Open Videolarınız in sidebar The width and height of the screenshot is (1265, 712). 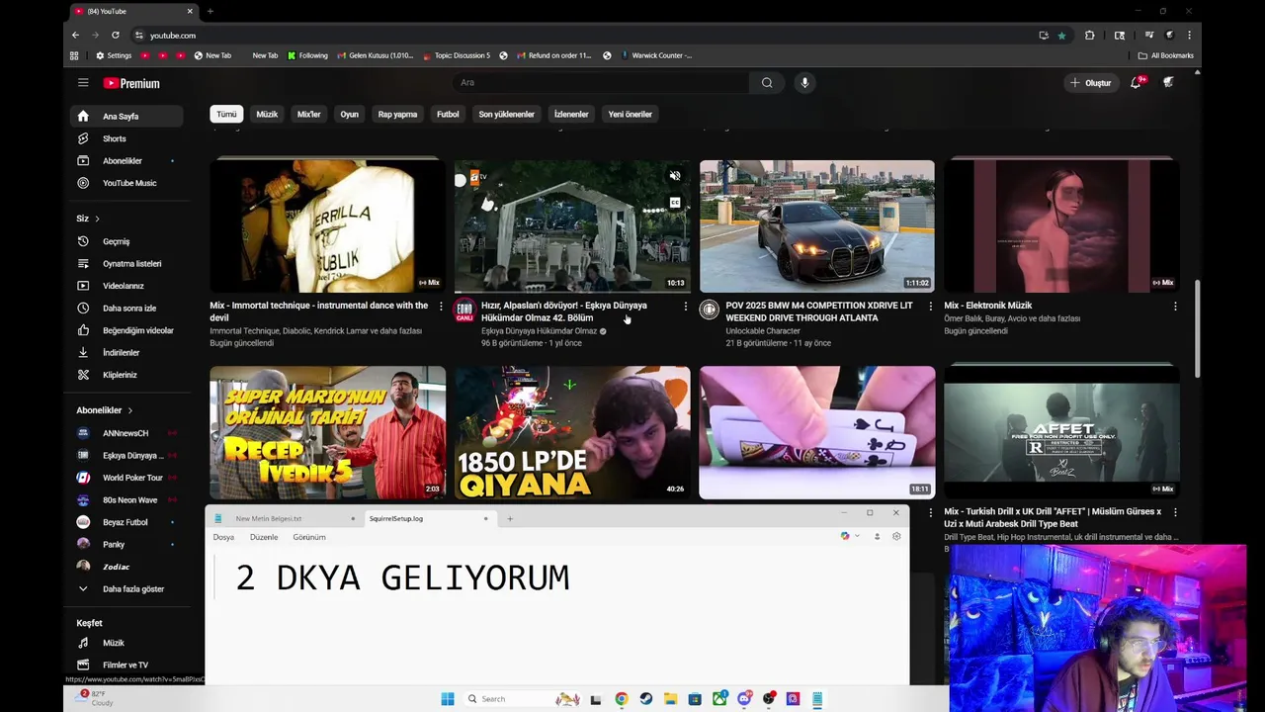point(126,286)
